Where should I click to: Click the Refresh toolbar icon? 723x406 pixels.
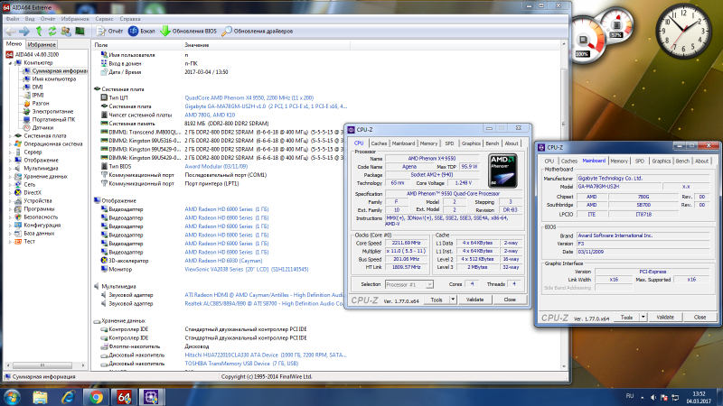(52, 31)
